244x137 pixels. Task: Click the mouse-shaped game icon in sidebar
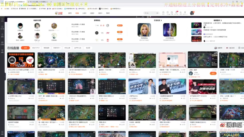2,35
